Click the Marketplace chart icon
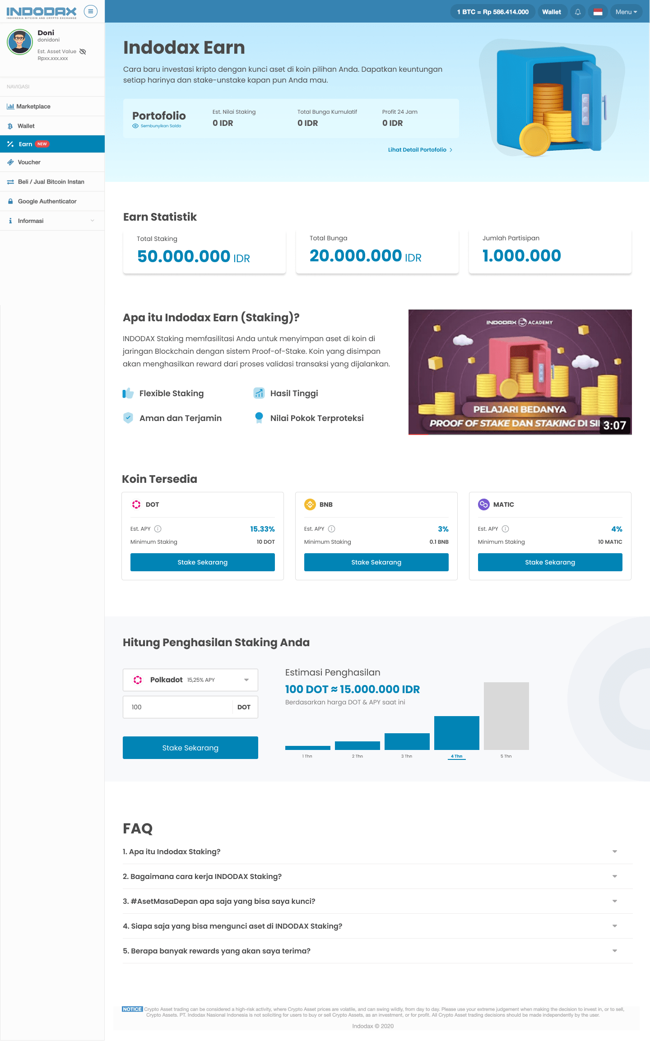 click(10, 106)
